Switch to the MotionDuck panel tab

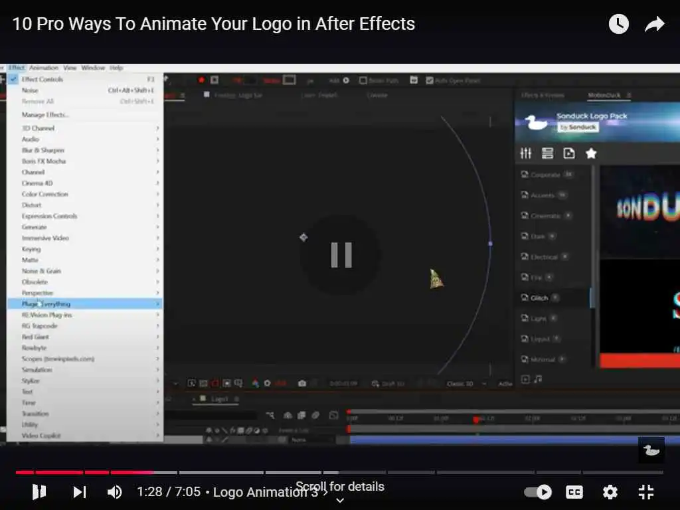(x=604, y=95)
